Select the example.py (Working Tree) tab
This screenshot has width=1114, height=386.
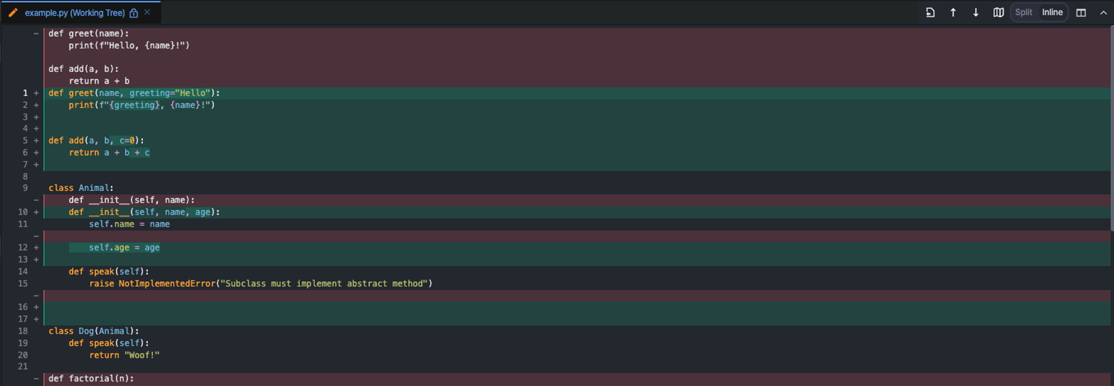pos(75,13)
